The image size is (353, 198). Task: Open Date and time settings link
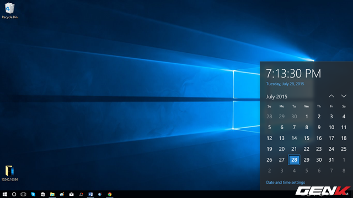click(286, 182)
